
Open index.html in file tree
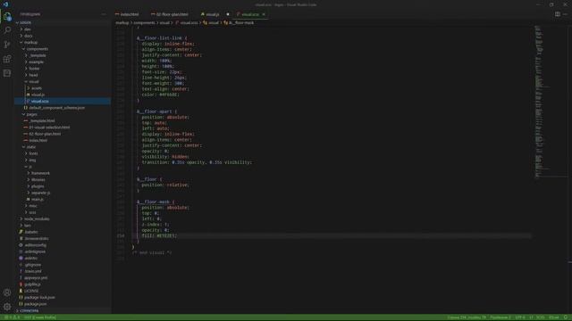click(x=38, y=141)
